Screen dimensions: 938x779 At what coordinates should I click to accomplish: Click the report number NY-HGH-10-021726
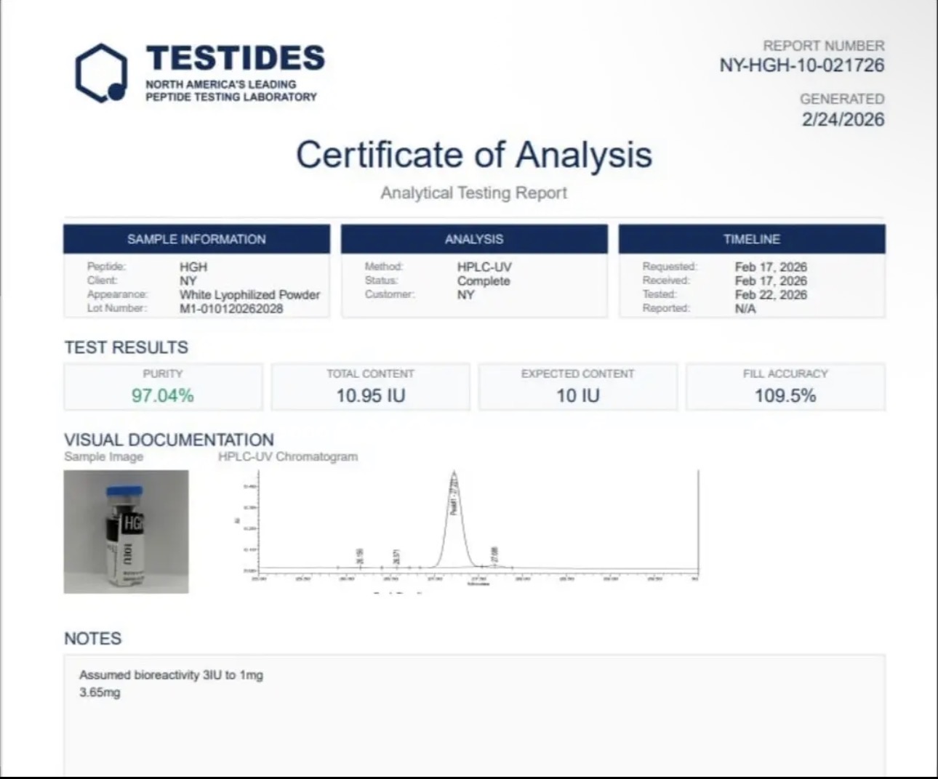click(802, 65)
